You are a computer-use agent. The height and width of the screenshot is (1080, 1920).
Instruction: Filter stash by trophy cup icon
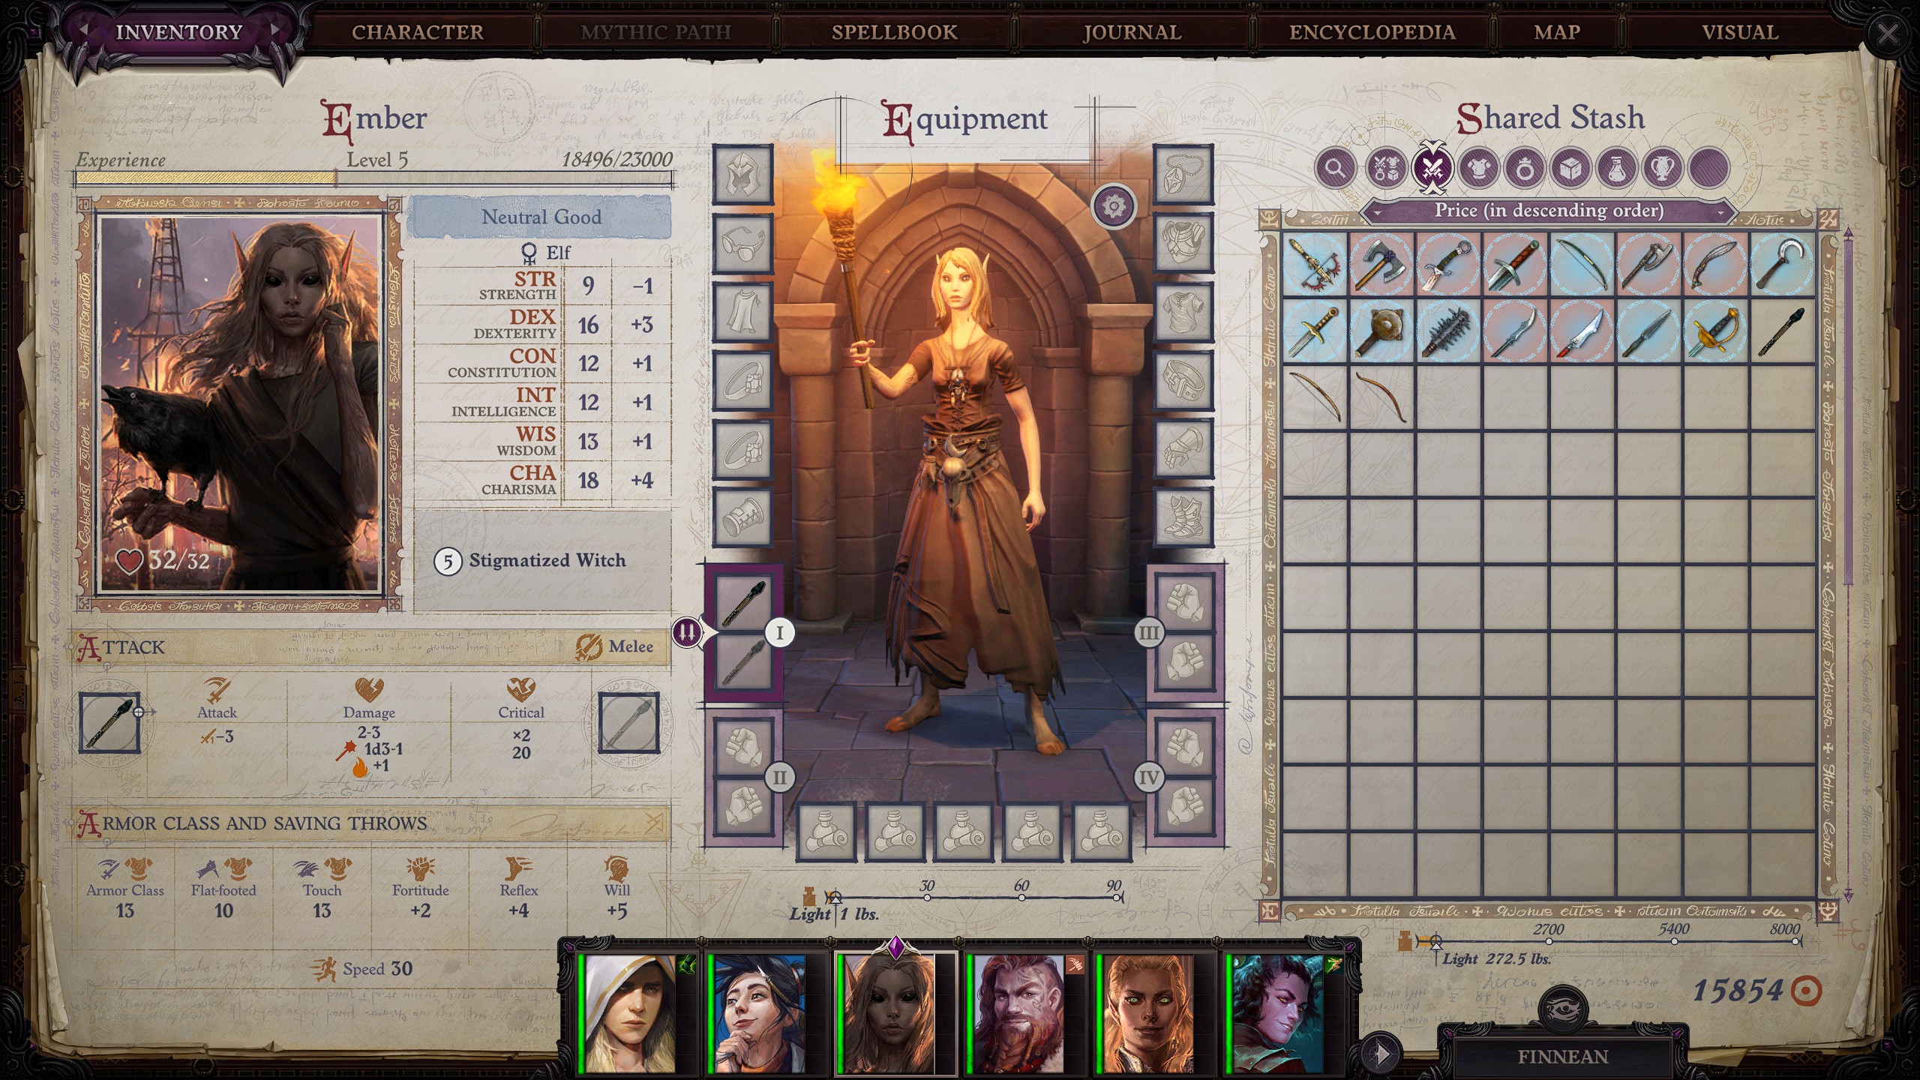click(1663, 167)
